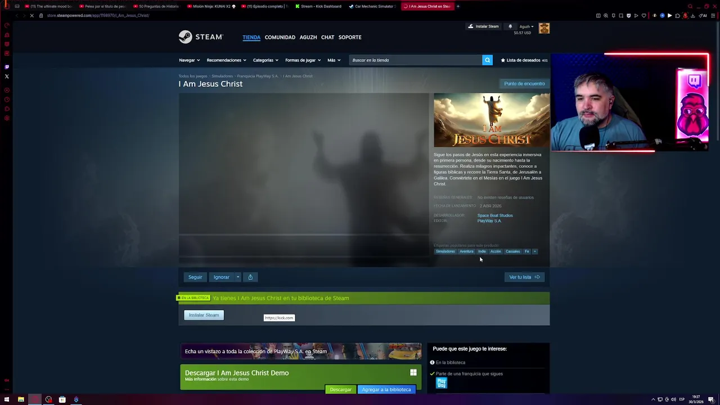Open a new browser tab with plus

pyautogui.click(x=458, y=6)
